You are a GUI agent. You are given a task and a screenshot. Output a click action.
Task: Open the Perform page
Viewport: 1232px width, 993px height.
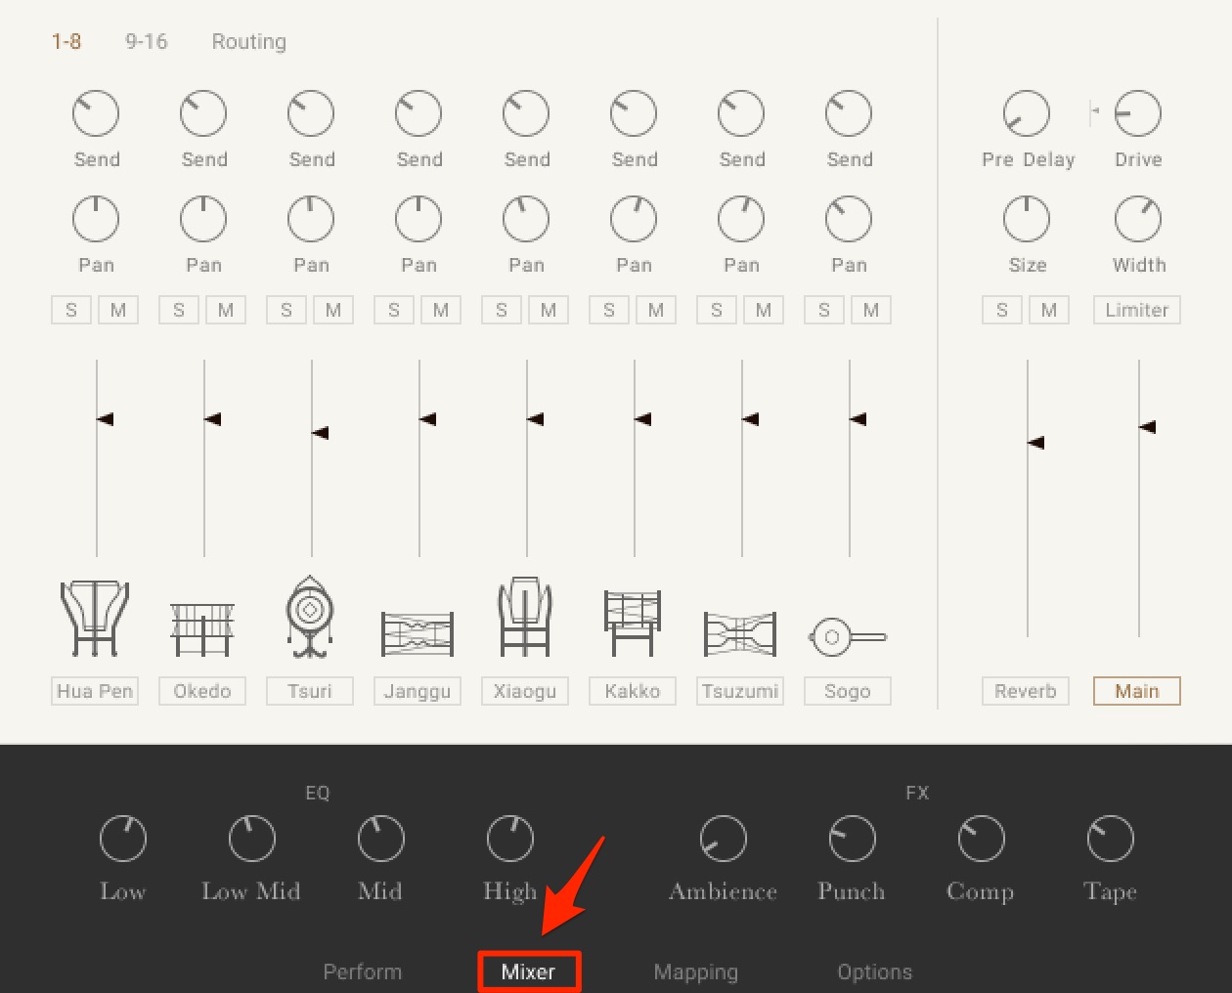[363, 971]
